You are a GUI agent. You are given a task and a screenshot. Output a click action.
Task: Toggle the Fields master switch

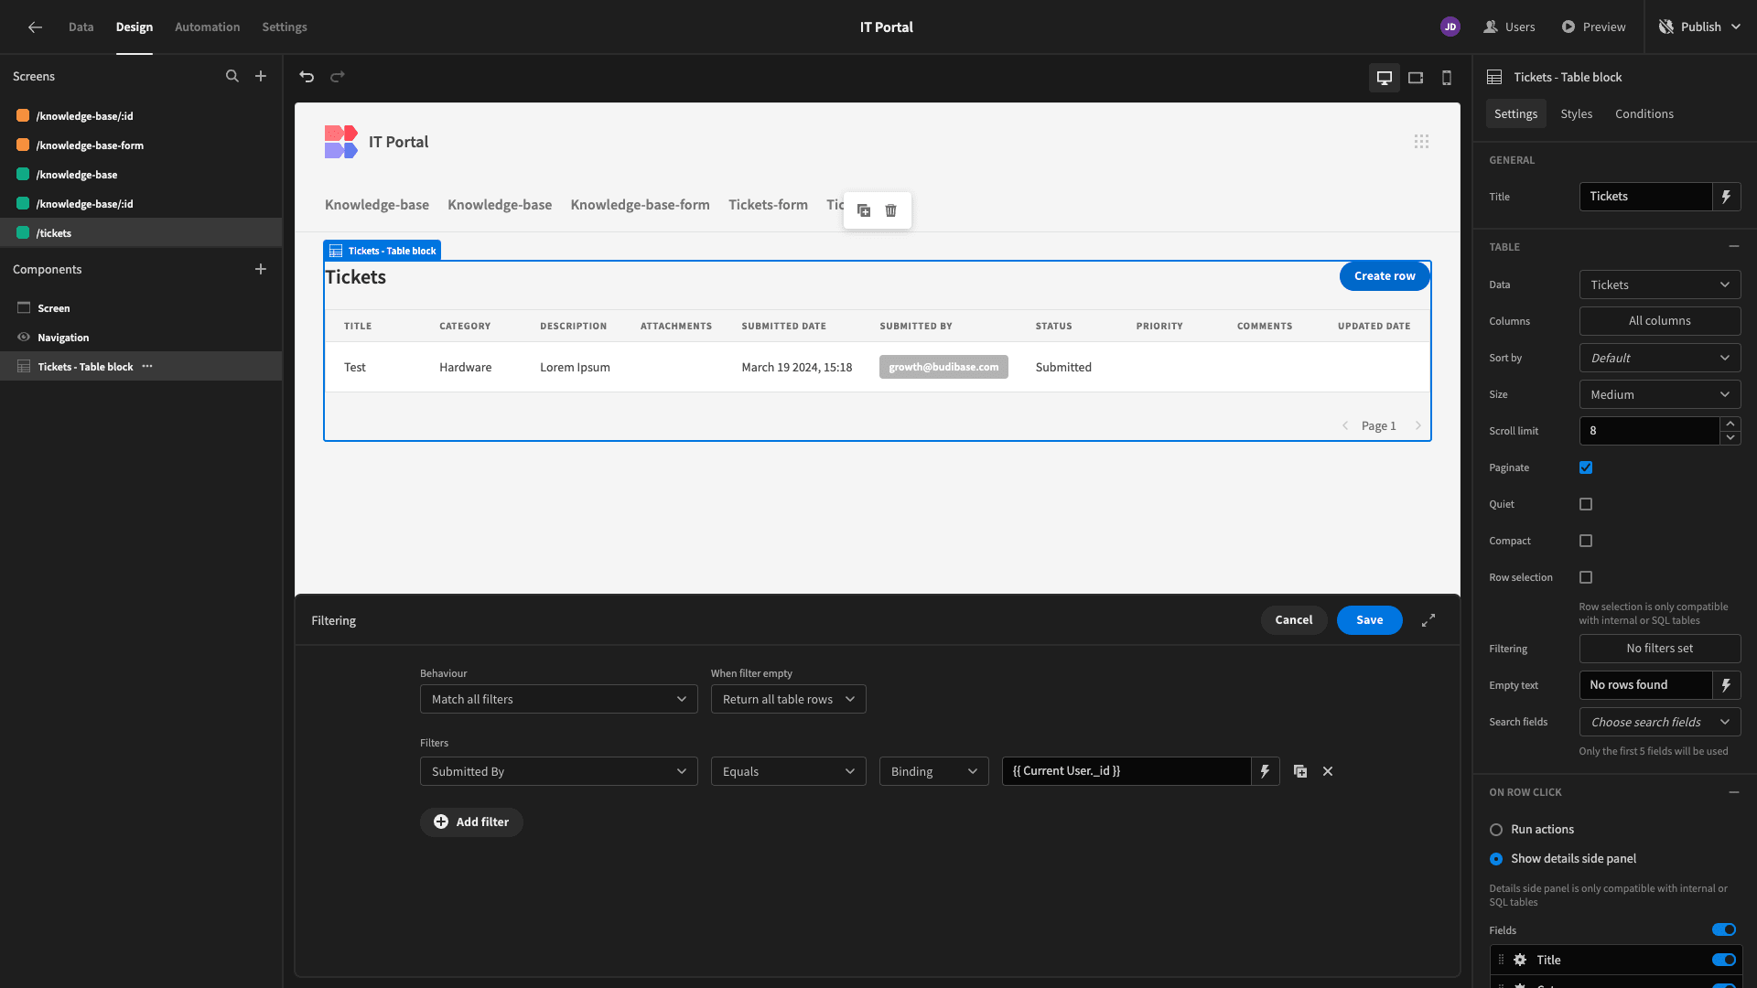1724,930
